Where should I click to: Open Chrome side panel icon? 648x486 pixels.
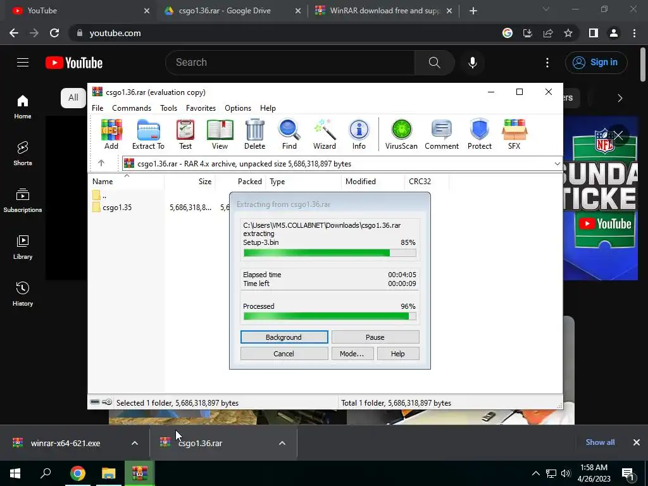[593, 33]
